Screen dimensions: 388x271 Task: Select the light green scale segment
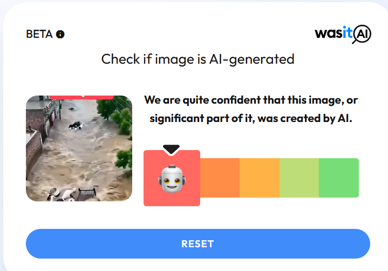pyautogui.click(x=299, y=178)
